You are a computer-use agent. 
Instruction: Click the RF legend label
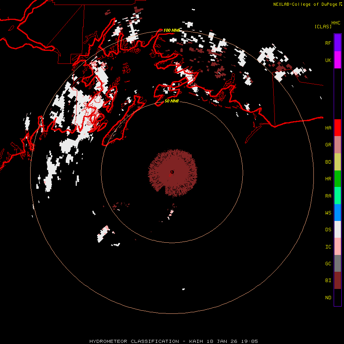point(328,43)
